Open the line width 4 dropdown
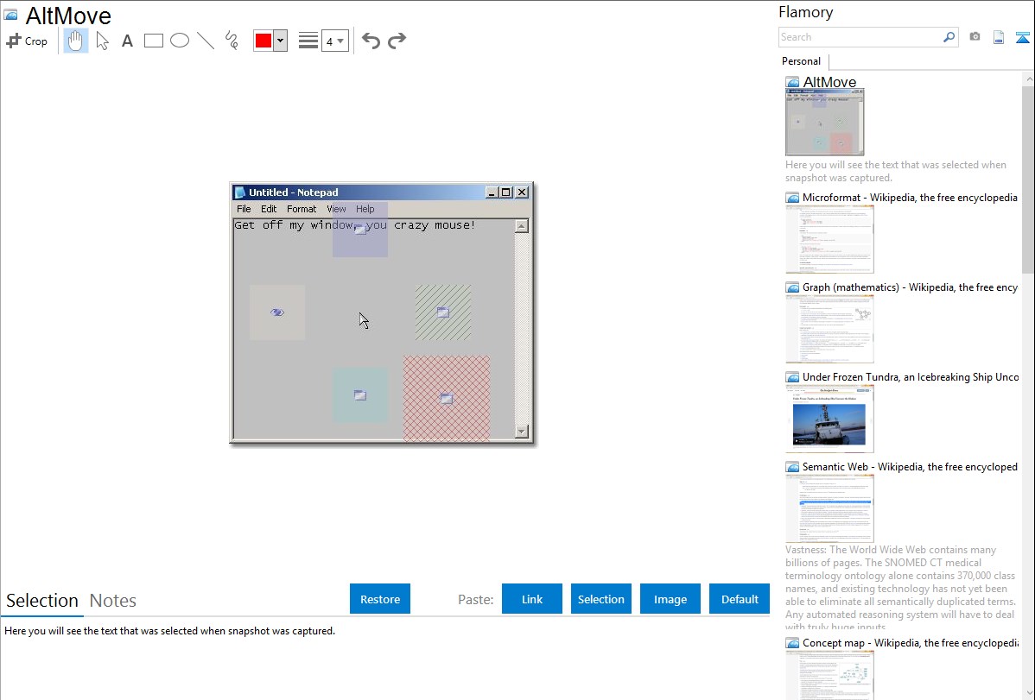 pos(335,41)
